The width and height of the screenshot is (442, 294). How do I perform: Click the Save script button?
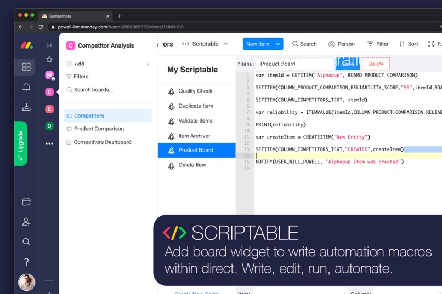click(348, 64)
